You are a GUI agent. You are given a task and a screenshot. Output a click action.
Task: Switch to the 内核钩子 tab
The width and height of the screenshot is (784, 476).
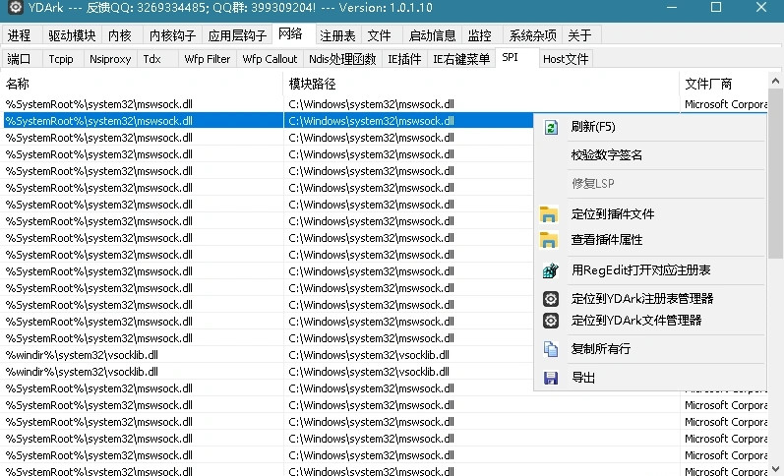click(172, 35)
